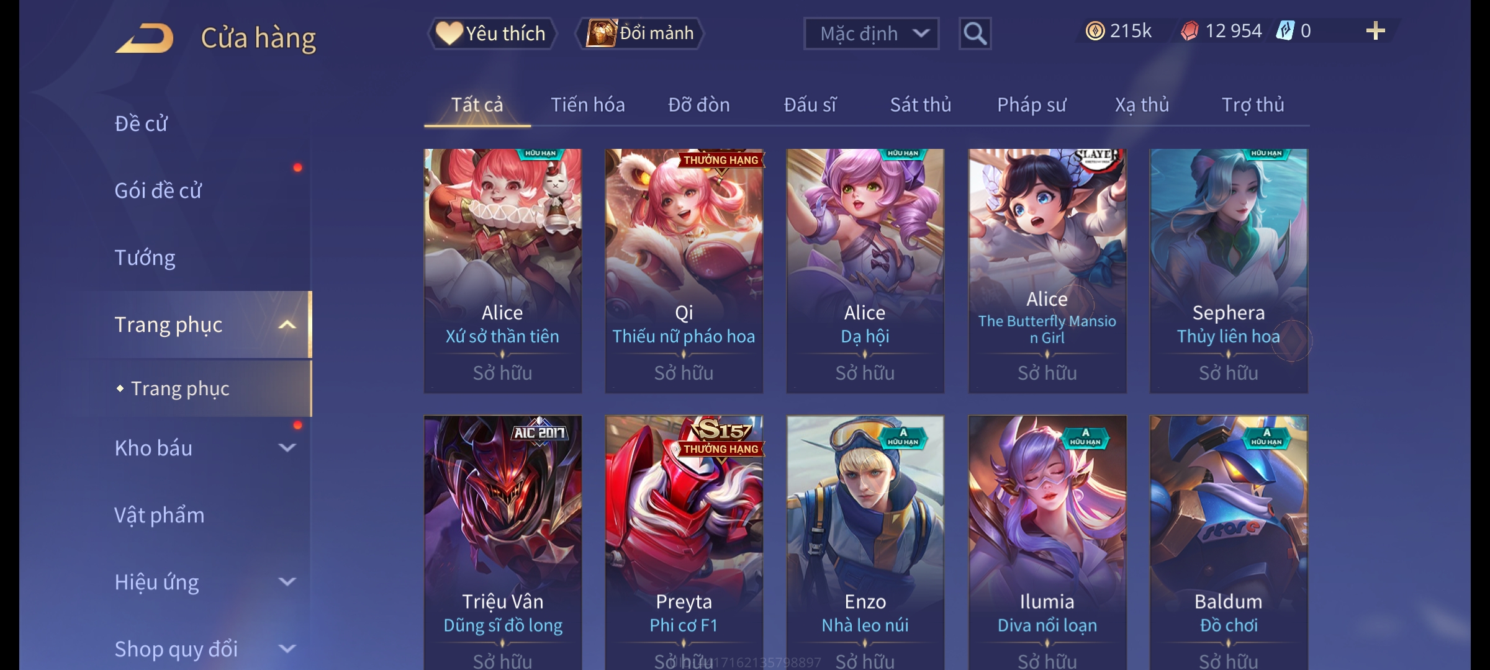
Task: Open Đổi mảnh fragment exchange
Action: pyautogui.click(x=640, y=33)
